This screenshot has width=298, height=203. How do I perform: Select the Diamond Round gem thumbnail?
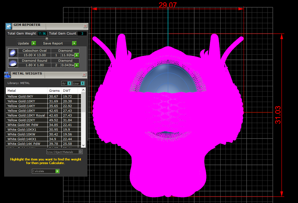coord(13,63)
